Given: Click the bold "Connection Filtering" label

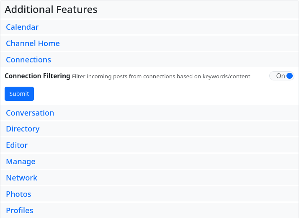Looking at the screenshot, I should tap(37, 76).
